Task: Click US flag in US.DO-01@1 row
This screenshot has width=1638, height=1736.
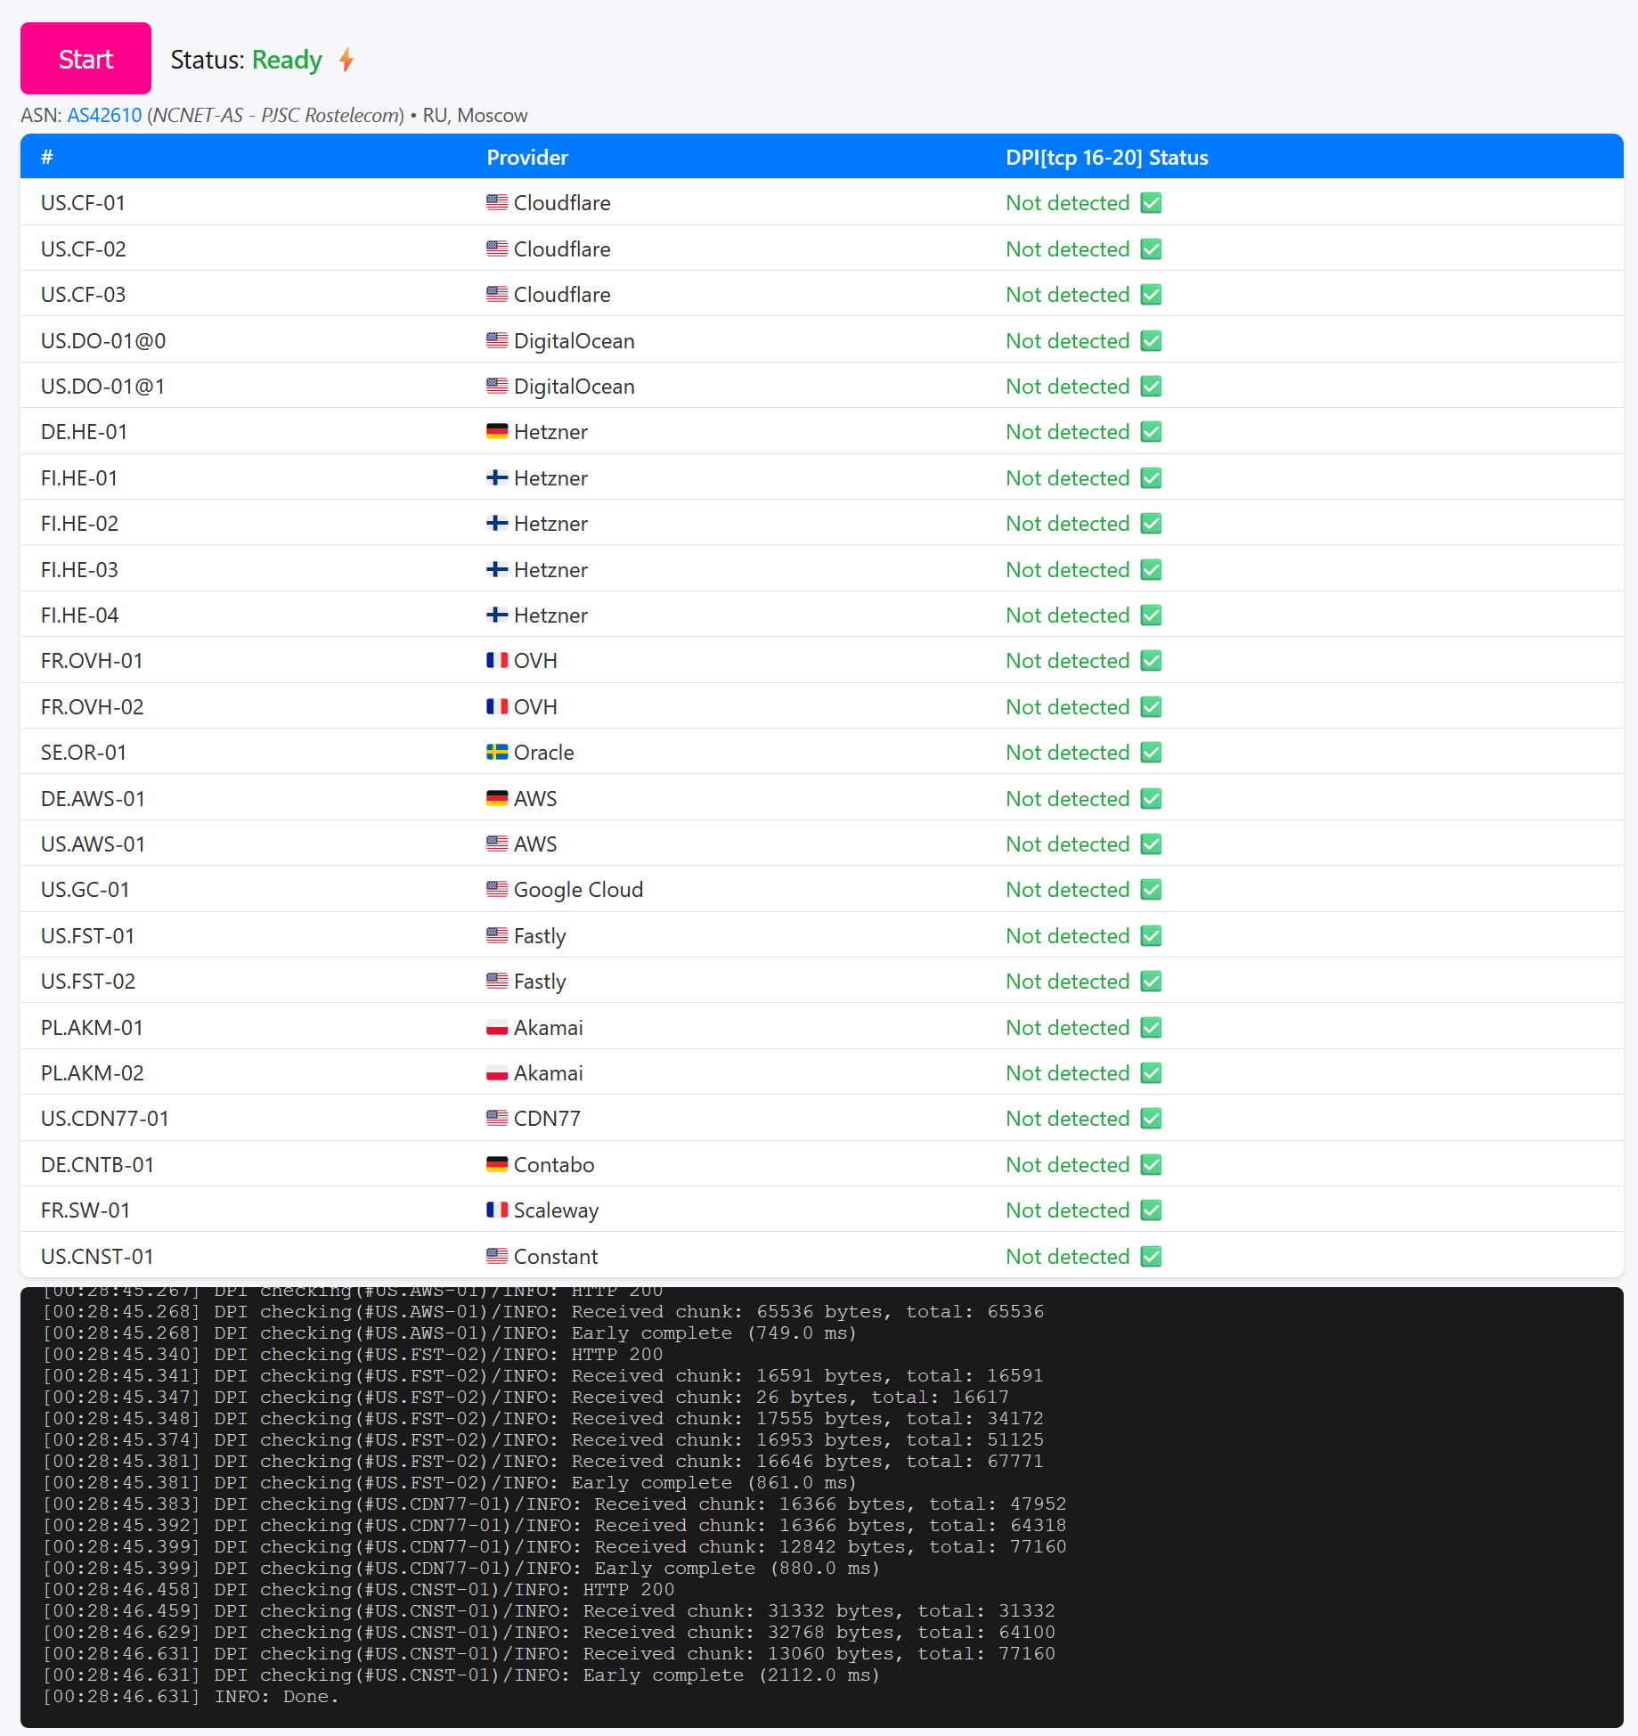Action: pyautogui.click(x=497, y=386)
